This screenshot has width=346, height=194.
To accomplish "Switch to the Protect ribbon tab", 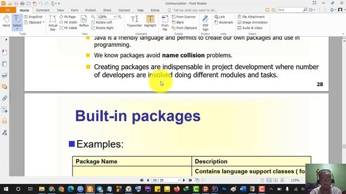I will pos(90,10).
